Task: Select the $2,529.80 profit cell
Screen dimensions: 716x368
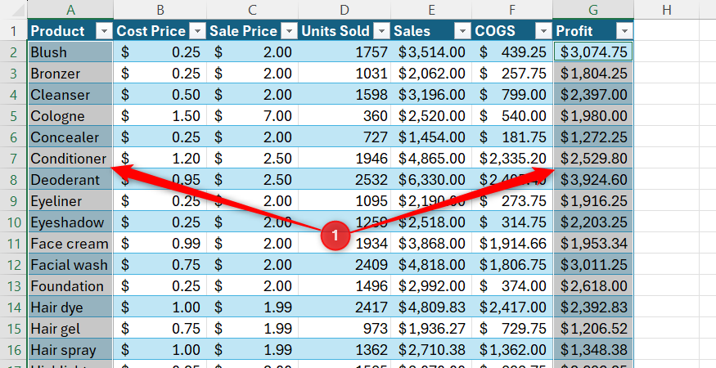Action: click(x=593, y=159)
